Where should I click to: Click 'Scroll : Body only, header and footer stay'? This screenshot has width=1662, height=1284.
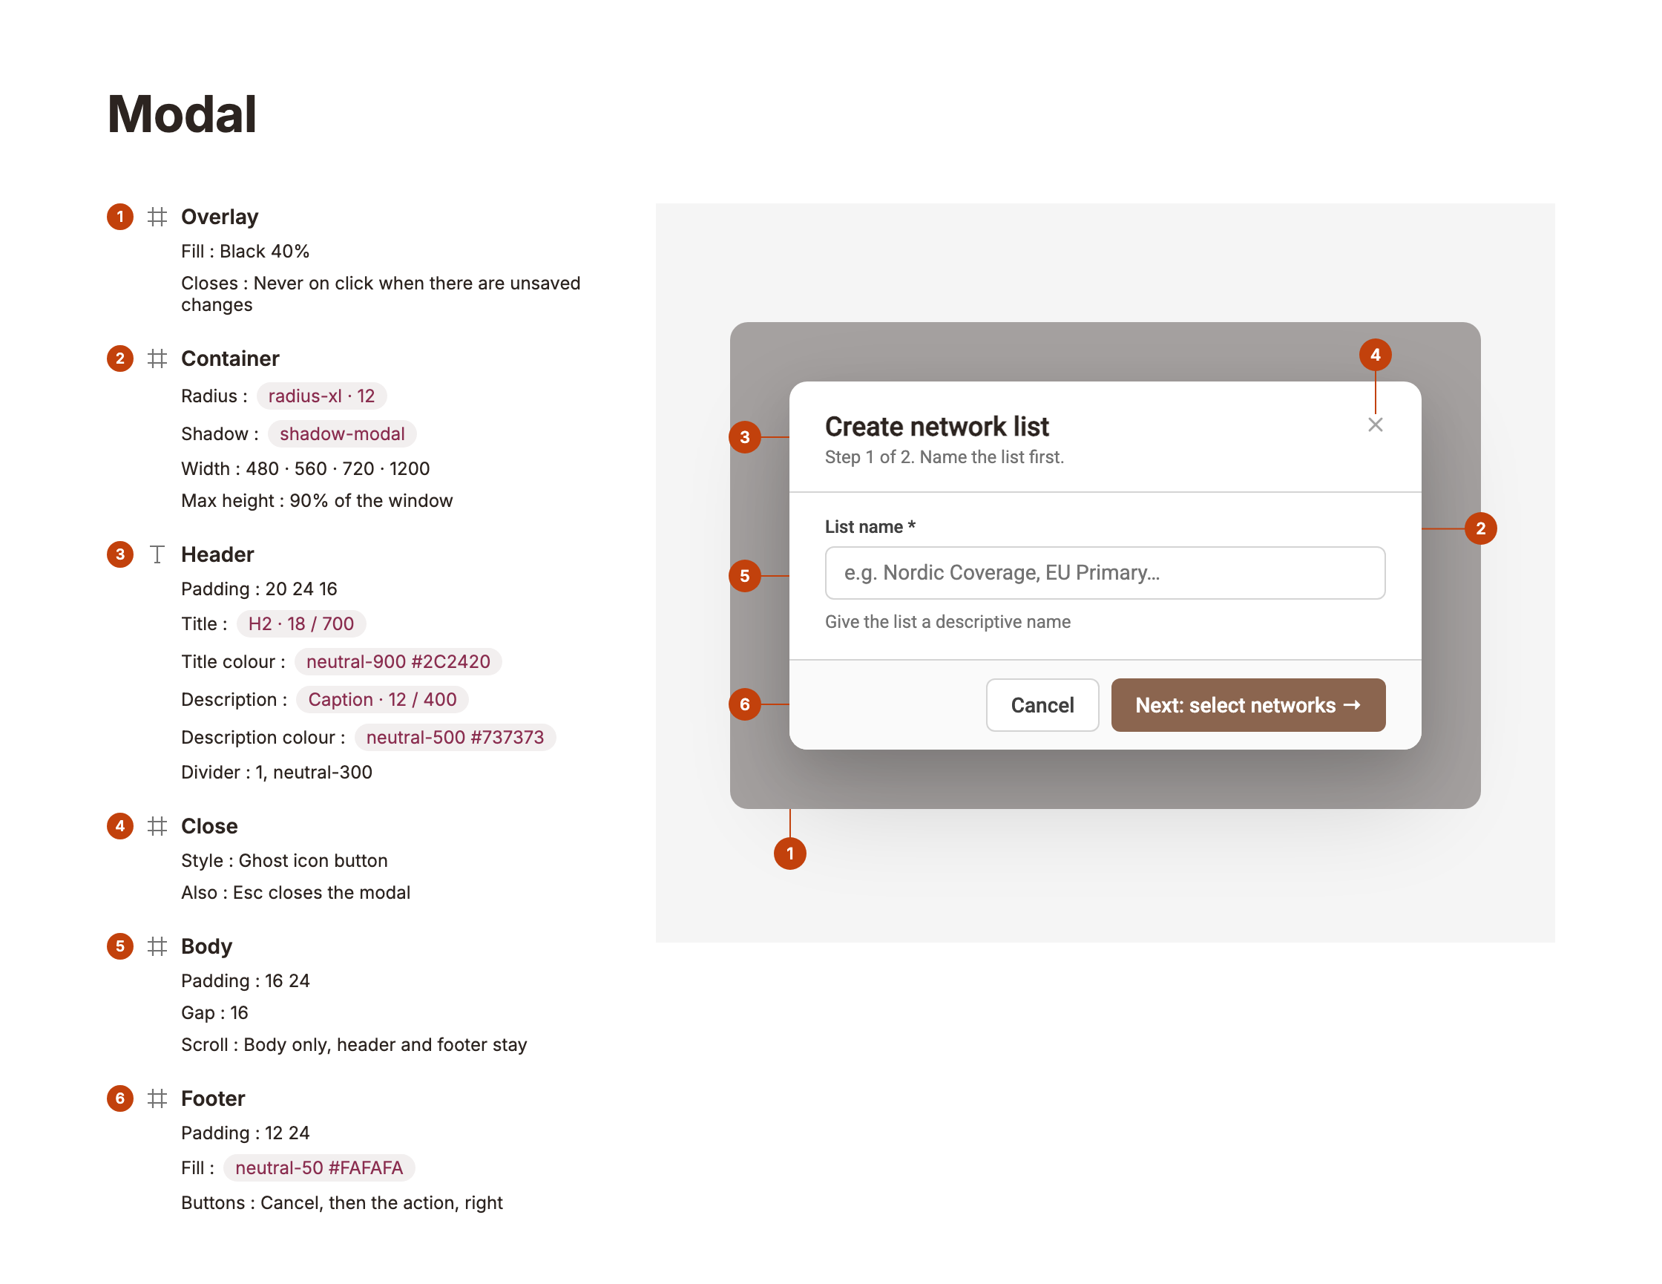tap(354, 1045)
